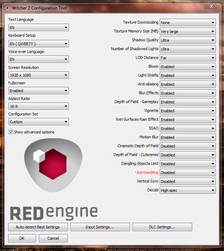Open the Bloom dropdown
This screenshot has height=251, width=224.
[188, 66]
